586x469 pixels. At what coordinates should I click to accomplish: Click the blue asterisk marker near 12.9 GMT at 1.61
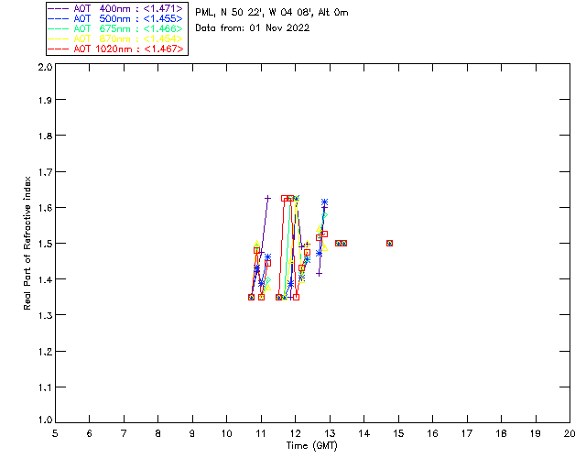324,202
